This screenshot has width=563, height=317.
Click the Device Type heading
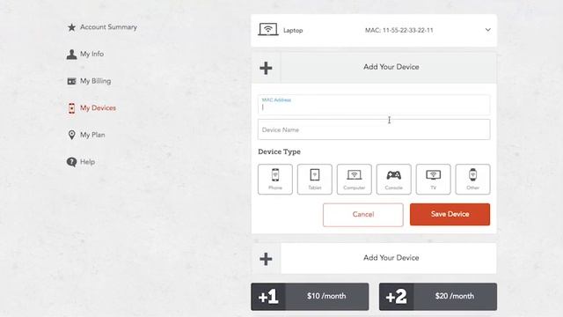[x=280, y=152]
